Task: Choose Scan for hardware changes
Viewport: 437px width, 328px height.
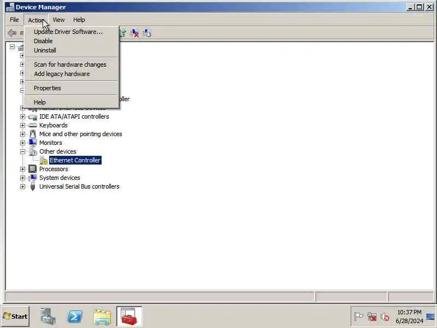Action: tap(72, 65)
